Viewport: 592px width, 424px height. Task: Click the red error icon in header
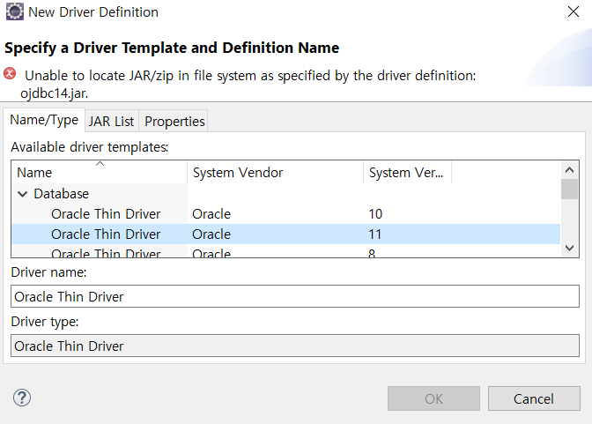coord(10,73)
